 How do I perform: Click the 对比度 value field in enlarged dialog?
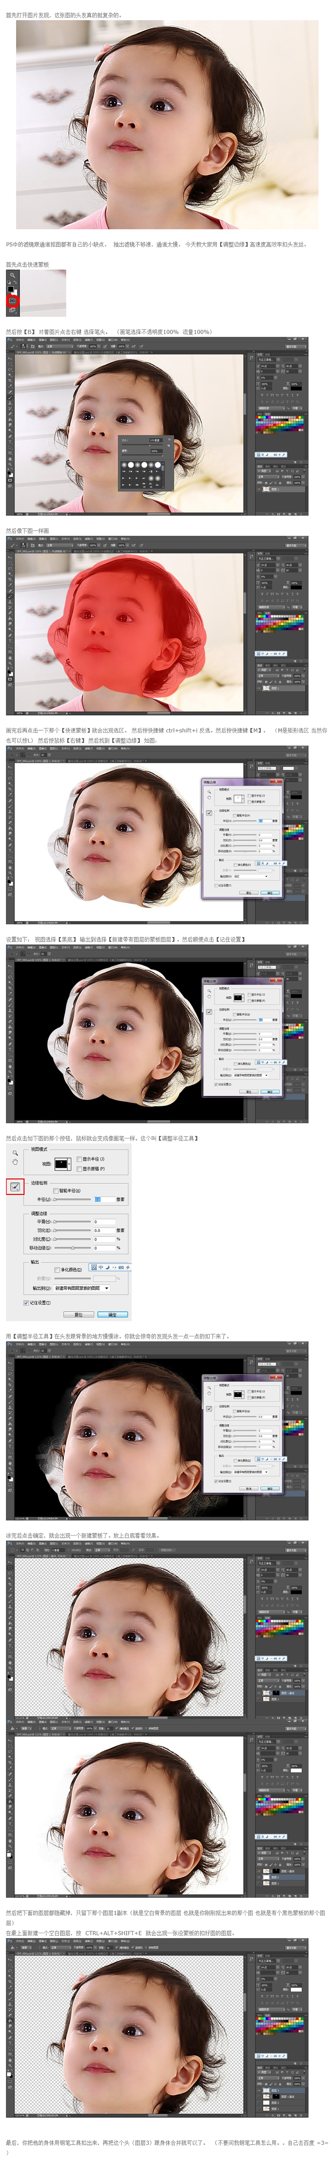pyautogui.click(x=105, y=1239)
